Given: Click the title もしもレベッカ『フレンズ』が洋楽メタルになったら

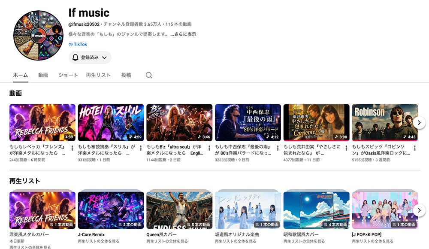Looking at the screenshot, I should pyautogui.click(x=37, y=150).
